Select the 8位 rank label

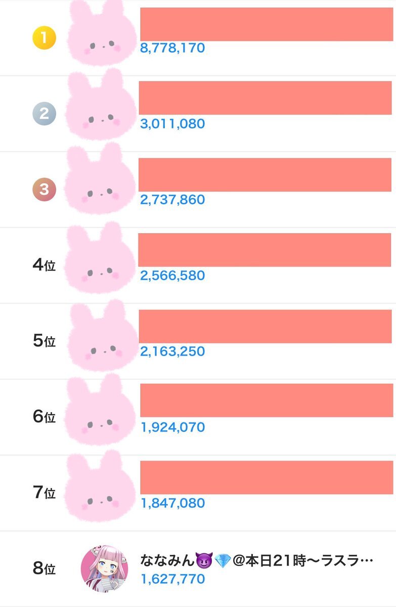[44, 569]
